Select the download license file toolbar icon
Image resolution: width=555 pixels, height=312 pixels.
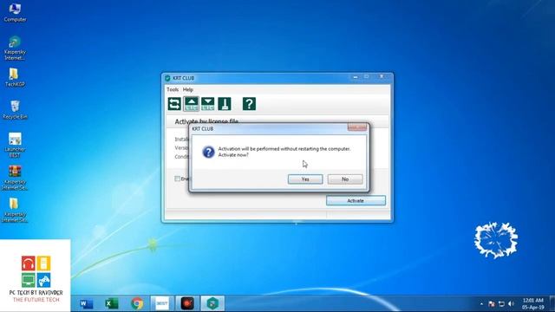click(208, 104)
